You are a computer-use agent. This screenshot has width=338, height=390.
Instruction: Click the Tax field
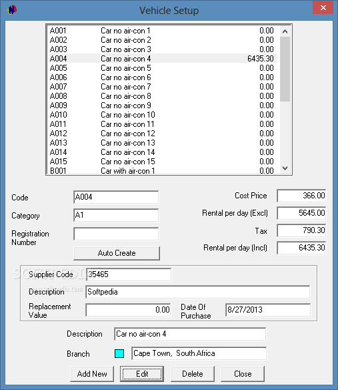pyautogui.click(x=301, y=230)
